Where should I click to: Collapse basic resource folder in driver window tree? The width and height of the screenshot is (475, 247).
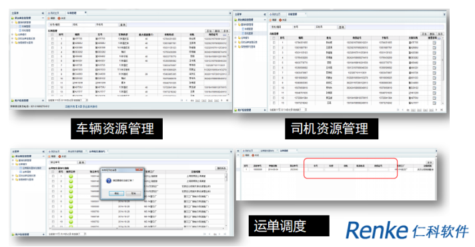point(235,25)
